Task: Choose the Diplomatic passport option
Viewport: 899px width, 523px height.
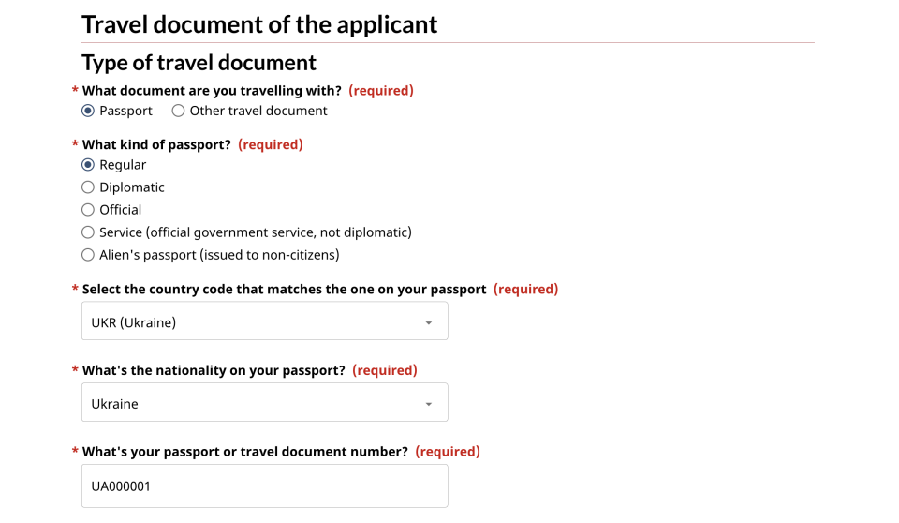Action: (88, 187)
